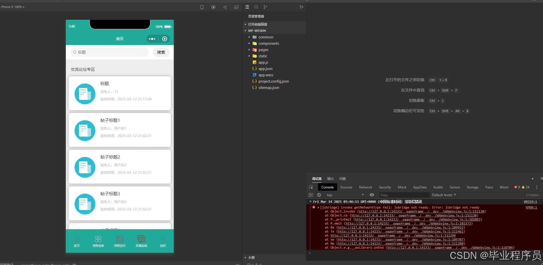Open the AppData devtools tab
Image resolution: width=543 pixels, height=265 pixels.
coord(420,187)
